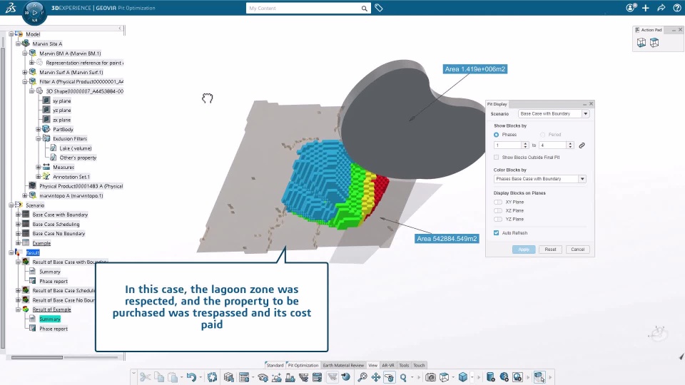Click the plus Add icon in top bar

pyautogui.click(x=646, y=8)
